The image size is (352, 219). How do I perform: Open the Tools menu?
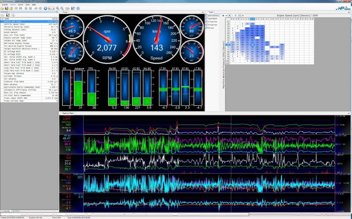(x=27, y=4)
